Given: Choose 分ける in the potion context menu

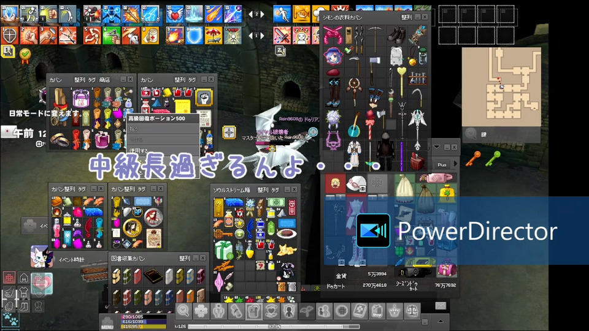Looking at the screenshot, I should 163,140.
